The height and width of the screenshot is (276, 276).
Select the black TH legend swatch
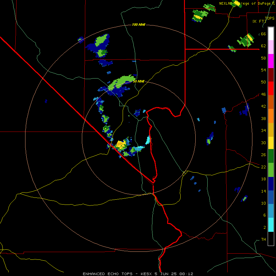click(271, 239)
